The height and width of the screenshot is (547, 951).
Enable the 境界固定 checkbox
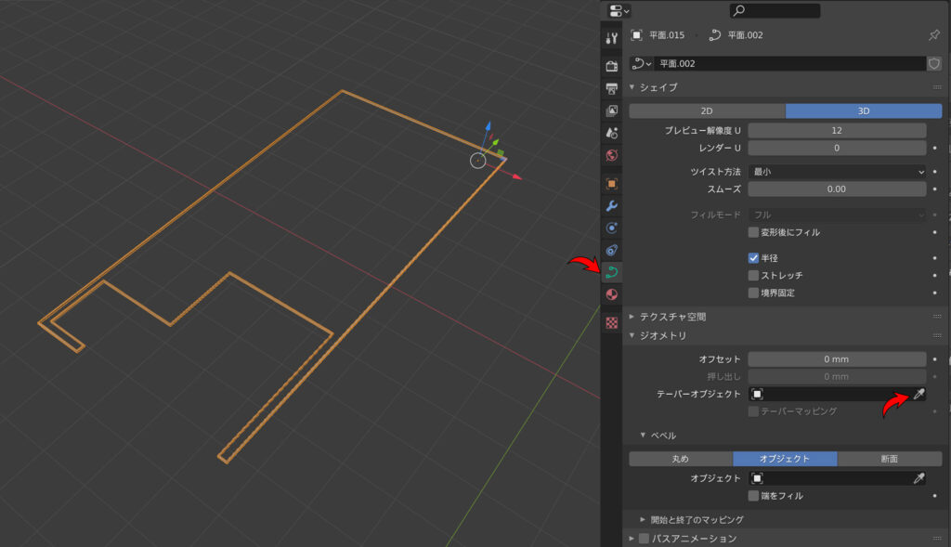point(753,293)
